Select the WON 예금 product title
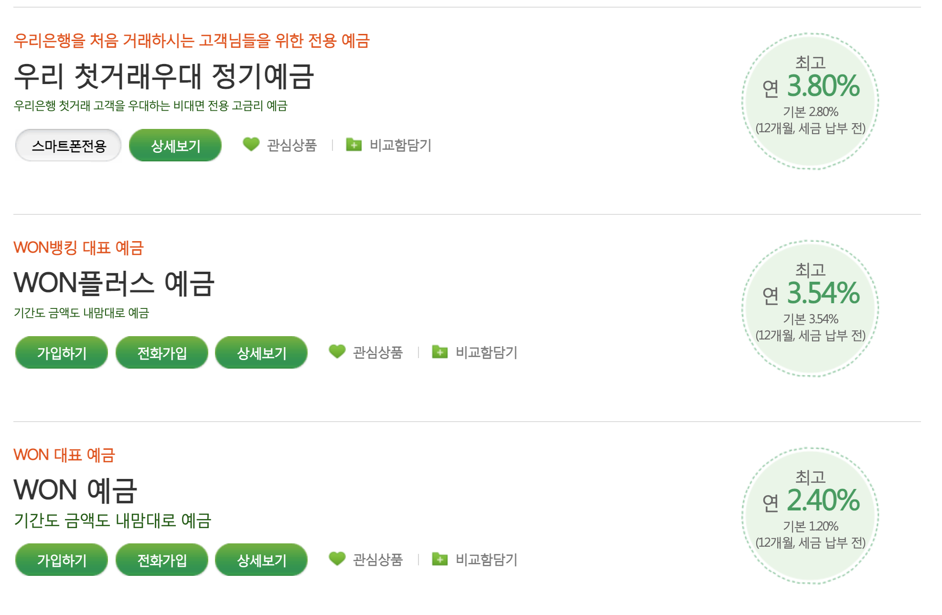942x615 pixels. coord(74,489)
